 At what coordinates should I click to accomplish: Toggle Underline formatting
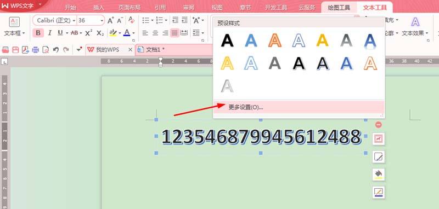click(60, 33)
